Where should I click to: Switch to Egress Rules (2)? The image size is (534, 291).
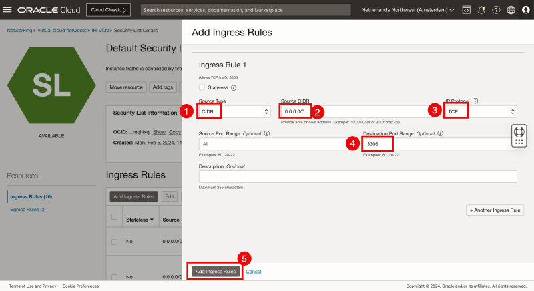[x=27, y=210]
